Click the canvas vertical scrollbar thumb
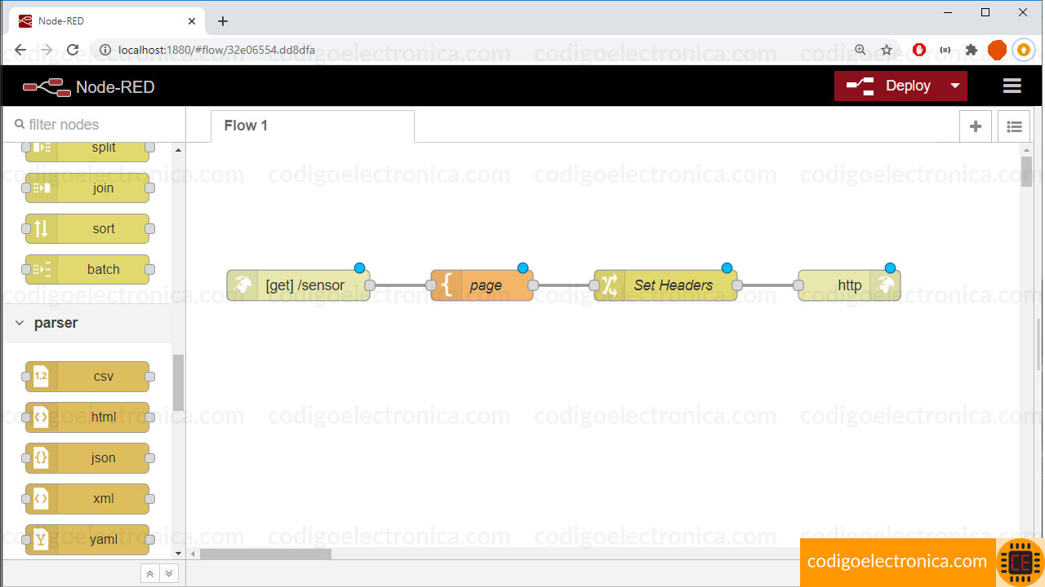 pyautogui.click(x=1026, y=171)
